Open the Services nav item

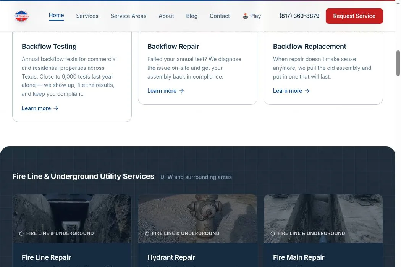(87, 16)
